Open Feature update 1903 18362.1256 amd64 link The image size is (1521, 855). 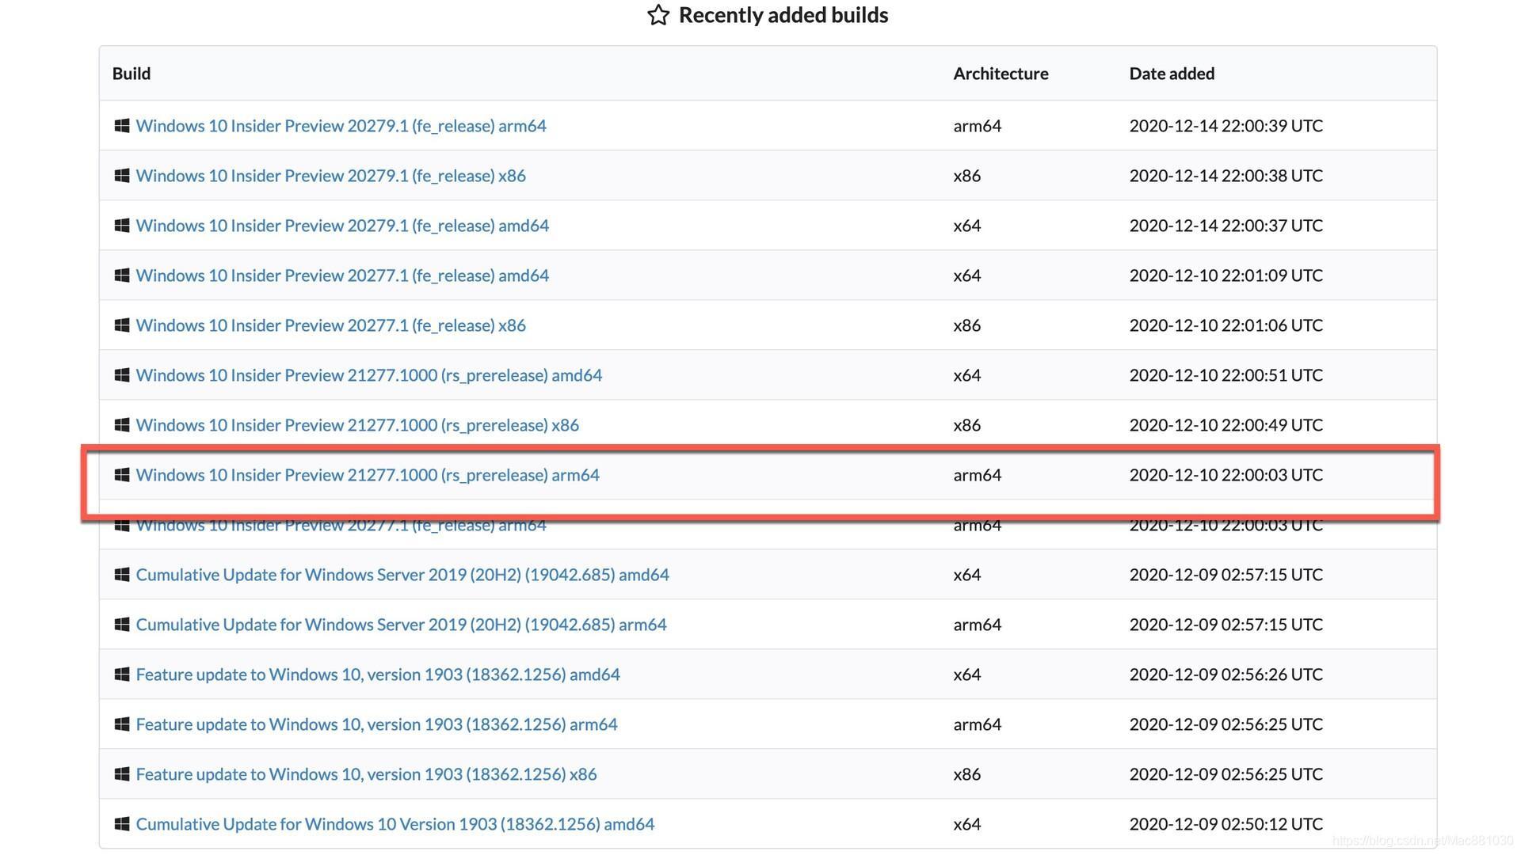(x=378, y=674)
